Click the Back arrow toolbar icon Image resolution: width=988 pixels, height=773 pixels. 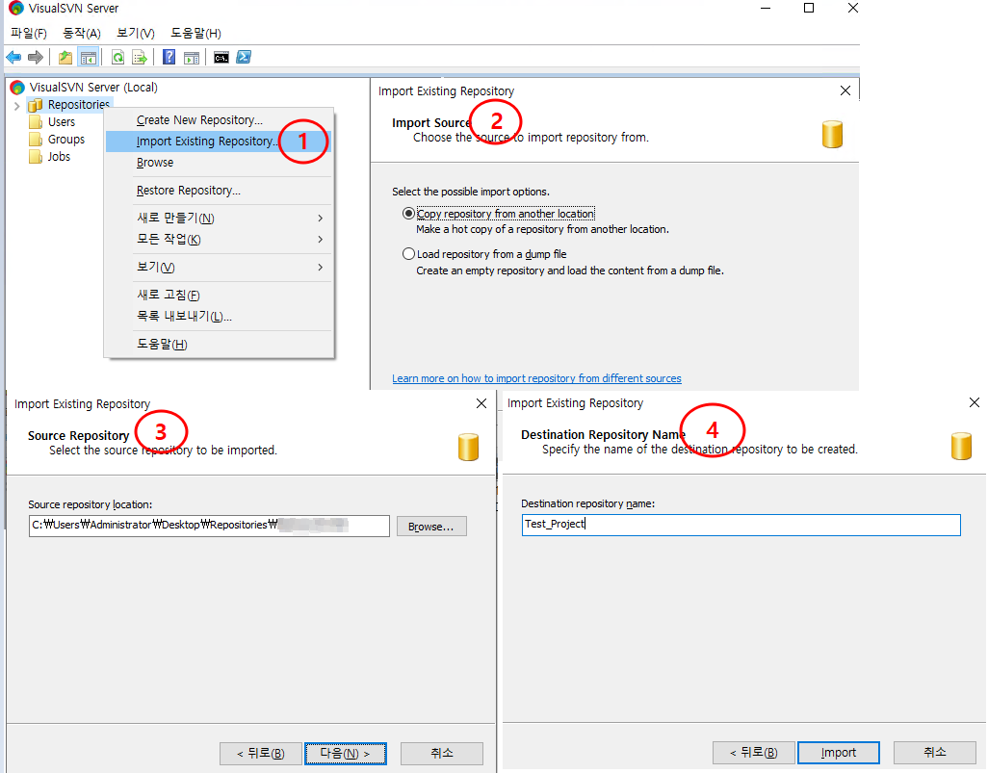(13, 58)
